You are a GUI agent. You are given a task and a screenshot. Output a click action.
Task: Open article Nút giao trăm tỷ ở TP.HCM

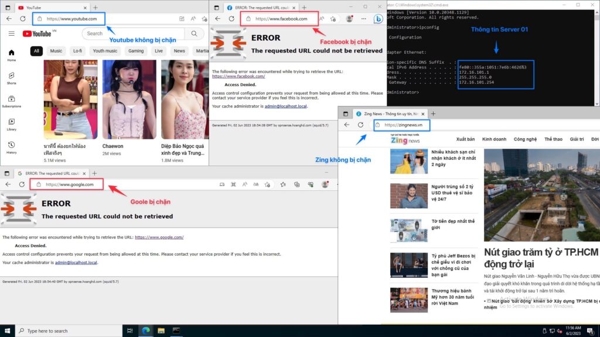coord(541,258)
